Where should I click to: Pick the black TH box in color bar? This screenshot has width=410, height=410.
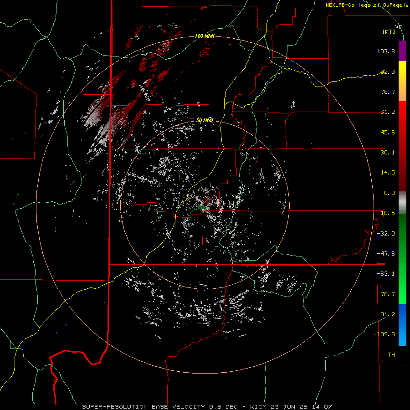[402, 355]
